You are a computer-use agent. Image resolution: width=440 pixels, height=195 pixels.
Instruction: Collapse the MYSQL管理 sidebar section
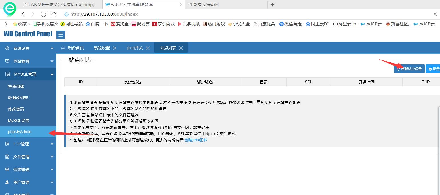pos(28,74)
